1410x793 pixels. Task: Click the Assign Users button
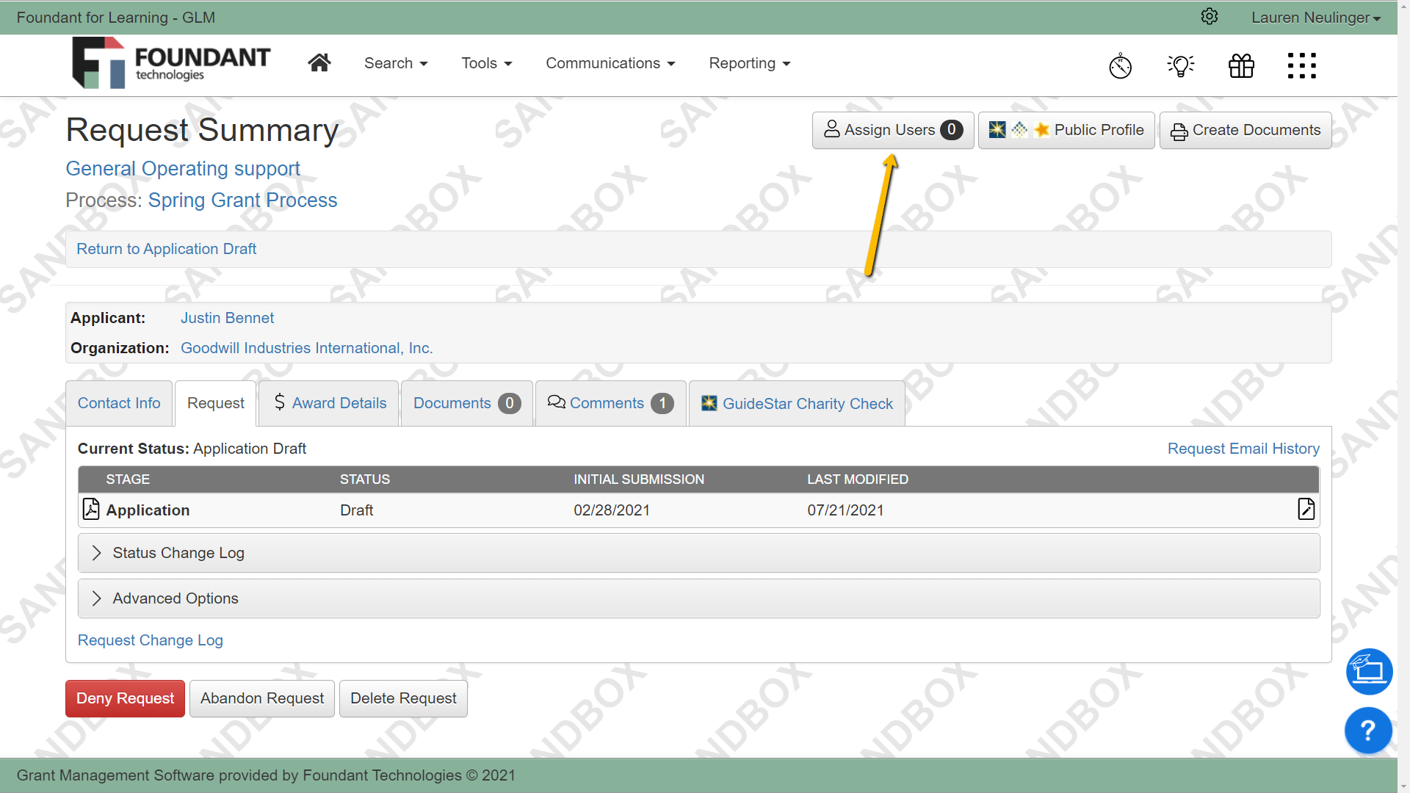893,130
